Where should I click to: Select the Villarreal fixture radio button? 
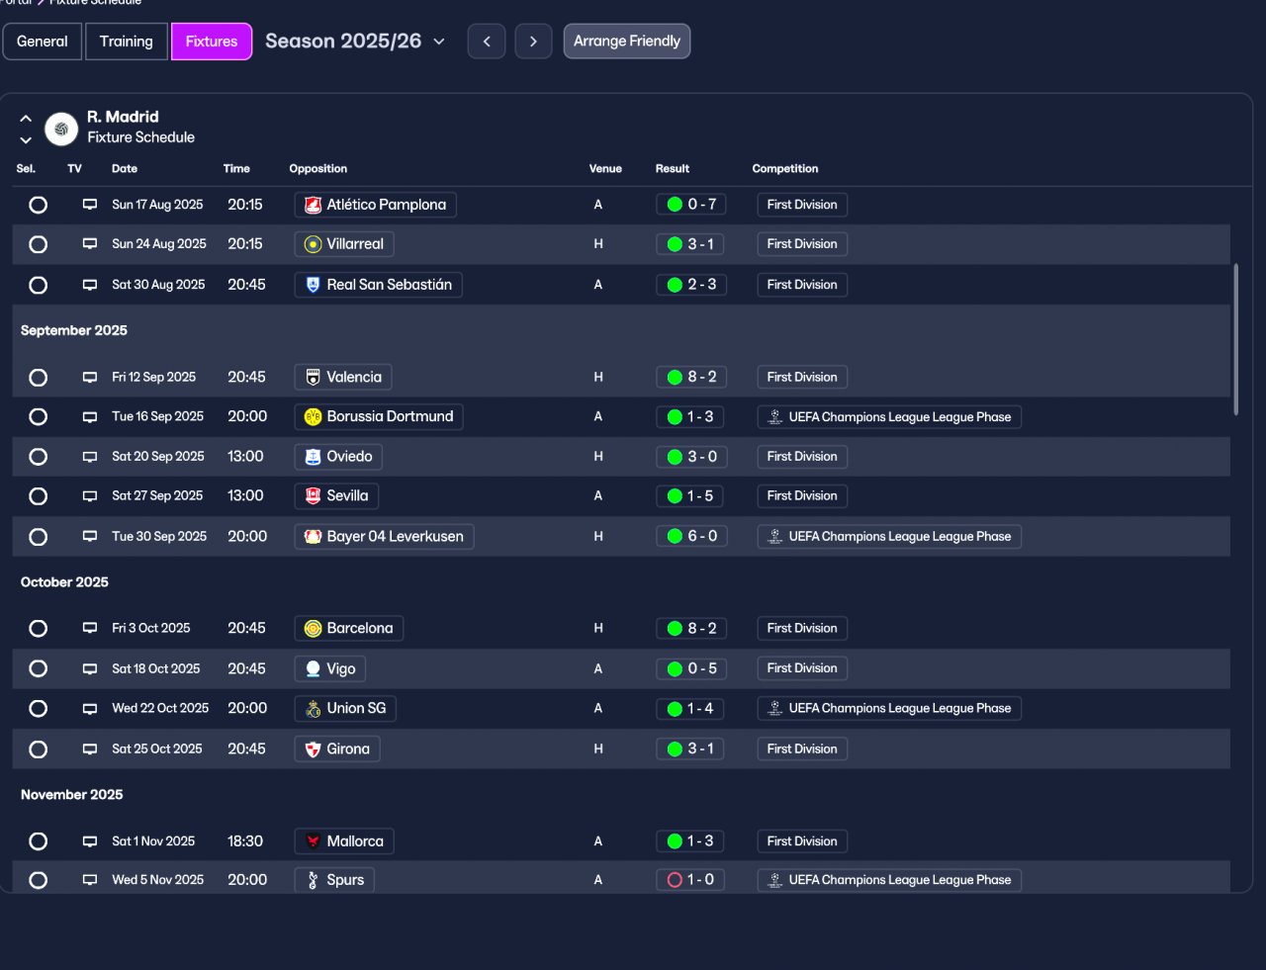[39, 244]
